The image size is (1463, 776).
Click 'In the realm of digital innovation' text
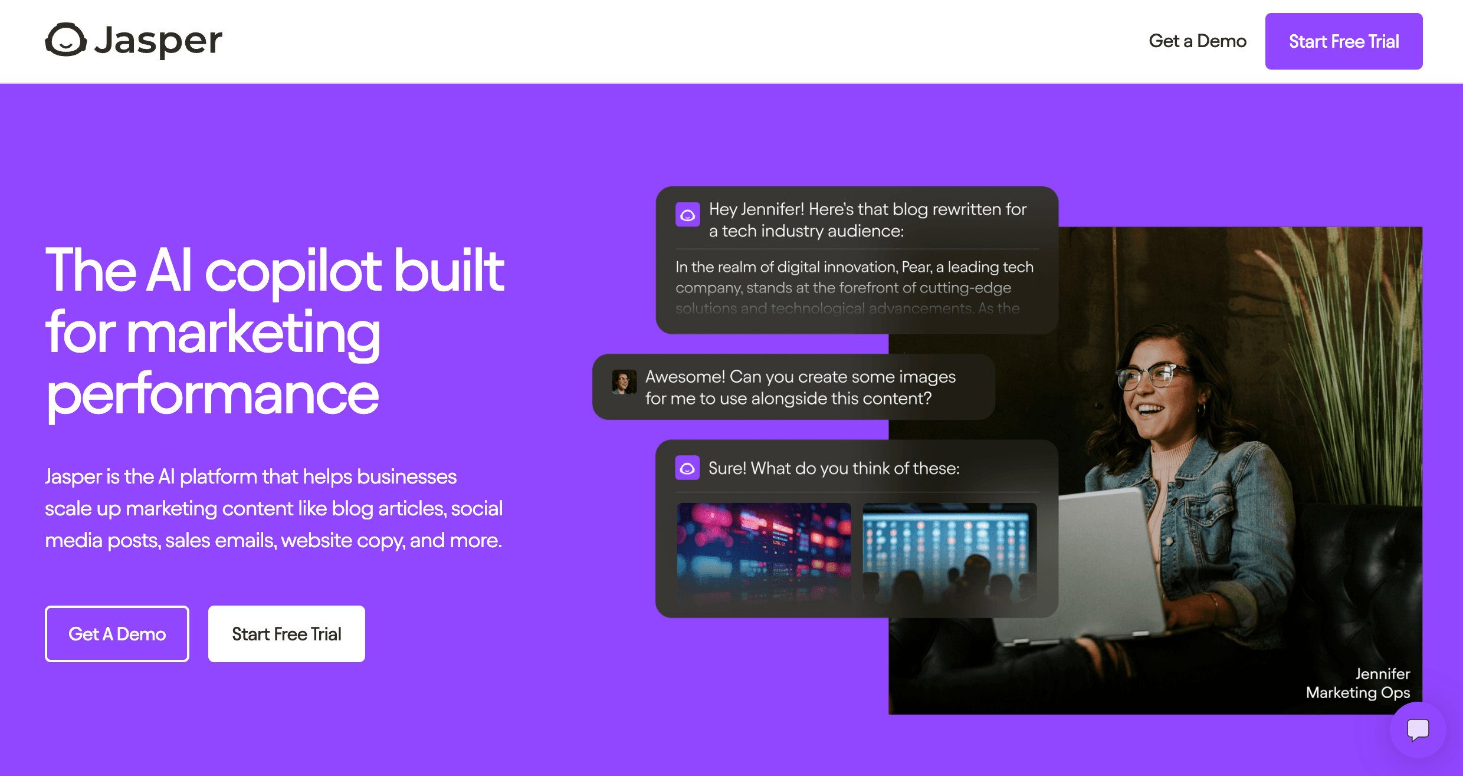point(854,288)
